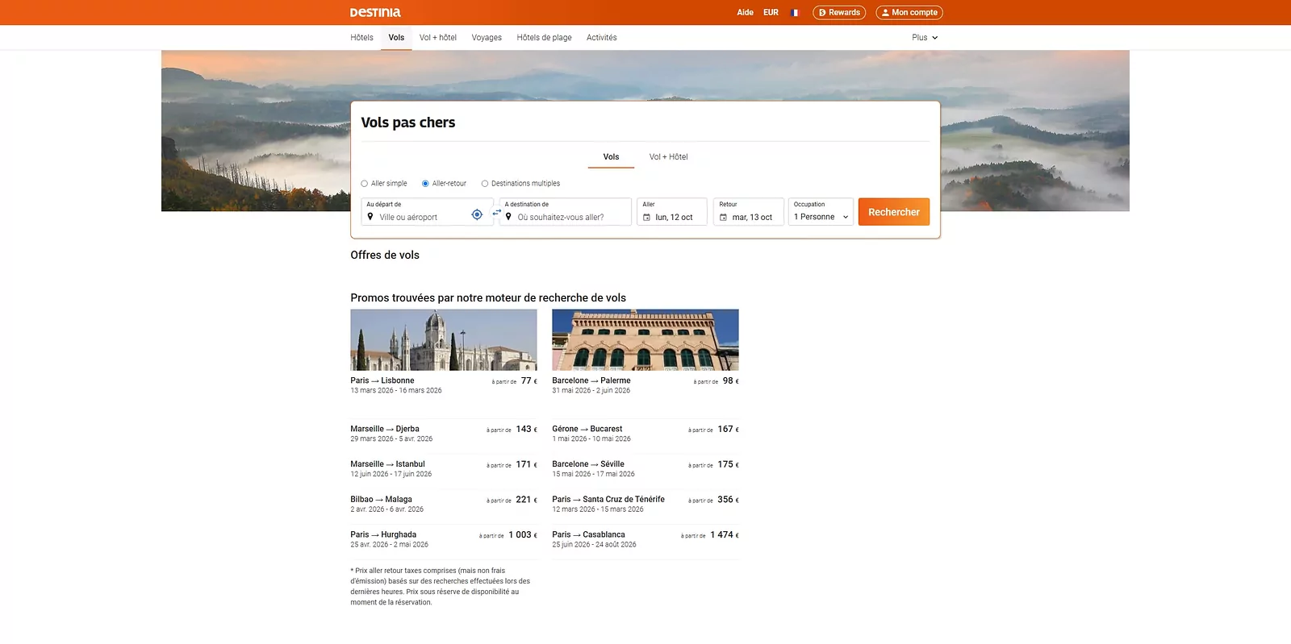Click the calendar icon in Retour field
This screenshot has width=1291, height=644.
click(x=723, y=218)
